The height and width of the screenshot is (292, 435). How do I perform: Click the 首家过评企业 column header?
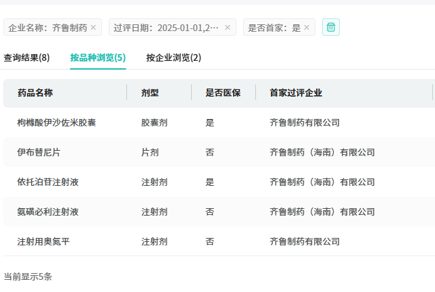point(296,93)
